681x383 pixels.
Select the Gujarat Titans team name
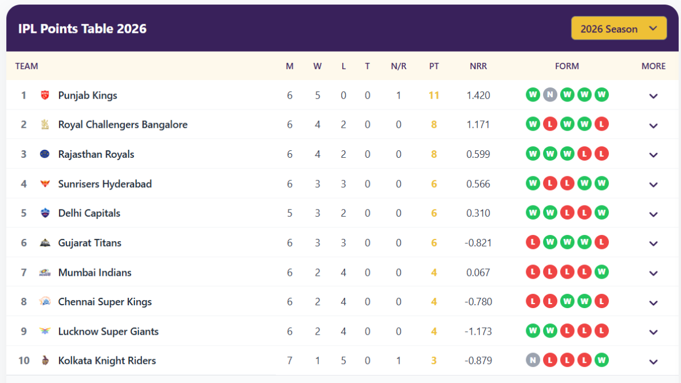[90, 242]
